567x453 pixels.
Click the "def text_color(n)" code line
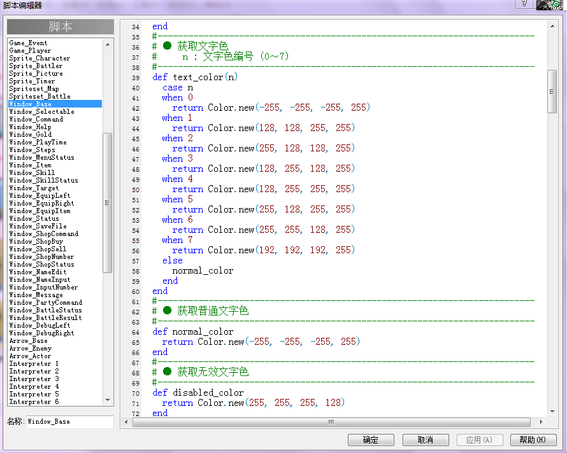pos(195,77)
